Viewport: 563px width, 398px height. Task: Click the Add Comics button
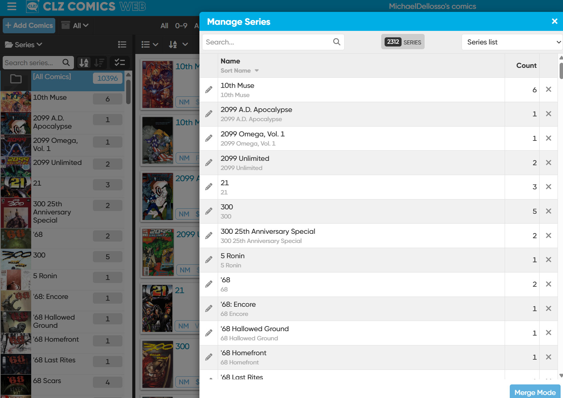click(29, 25)
